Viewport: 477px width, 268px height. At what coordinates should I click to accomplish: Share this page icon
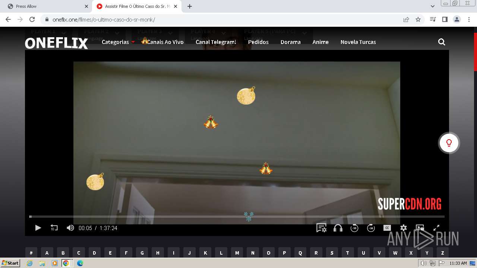coord(406,19)
